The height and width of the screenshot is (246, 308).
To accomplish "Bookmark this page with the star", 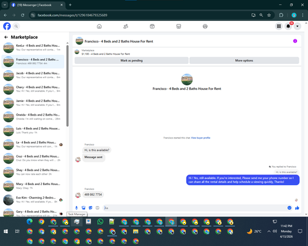I will coord(269,15).
